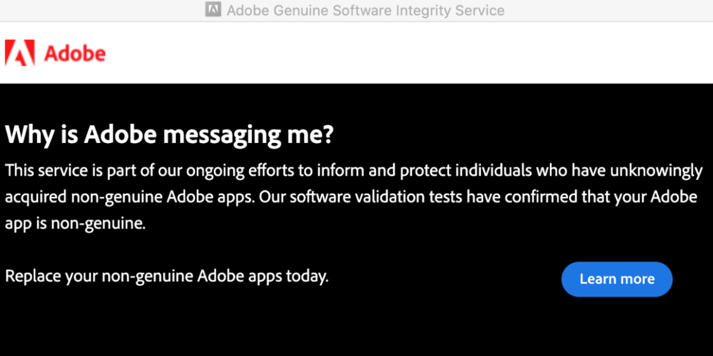Click the window title 'Adobe Genuine Software Integrity Service'

coord(365,11)
